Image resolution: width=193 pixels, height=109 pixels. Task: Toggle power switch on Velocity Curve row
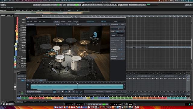click(x=122, y=45)
